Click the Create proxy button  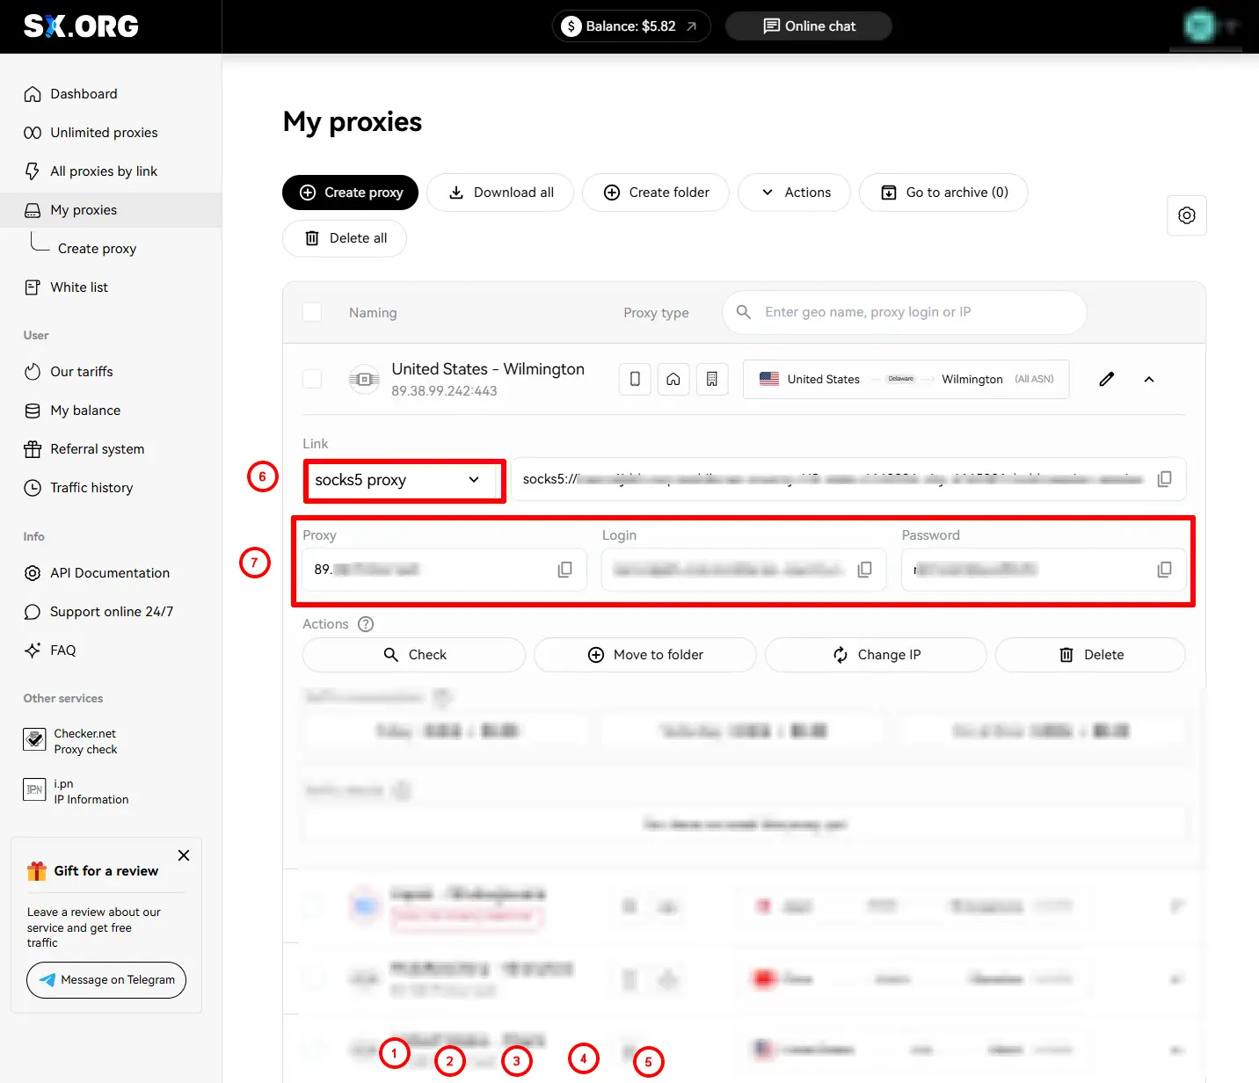[350, 193]
